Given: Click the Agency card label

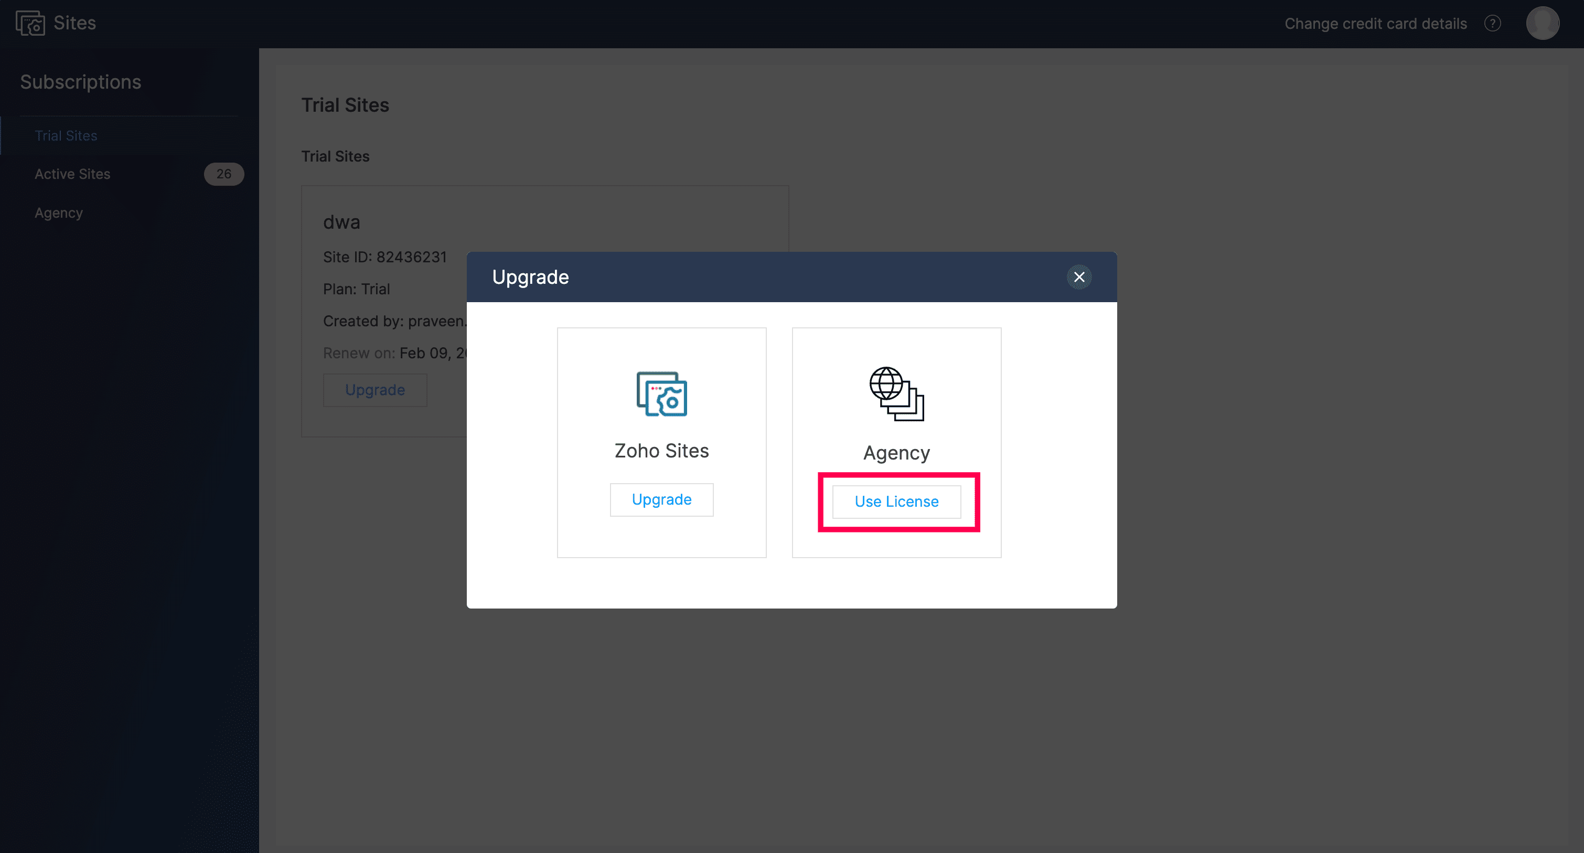Looking at the screenshot, I should click(896, 453).
